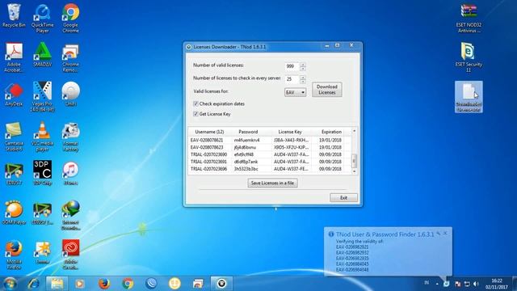Toggle Get License Key checkbox
Viewport: 517px width, 291px height.
pos(195,114)
